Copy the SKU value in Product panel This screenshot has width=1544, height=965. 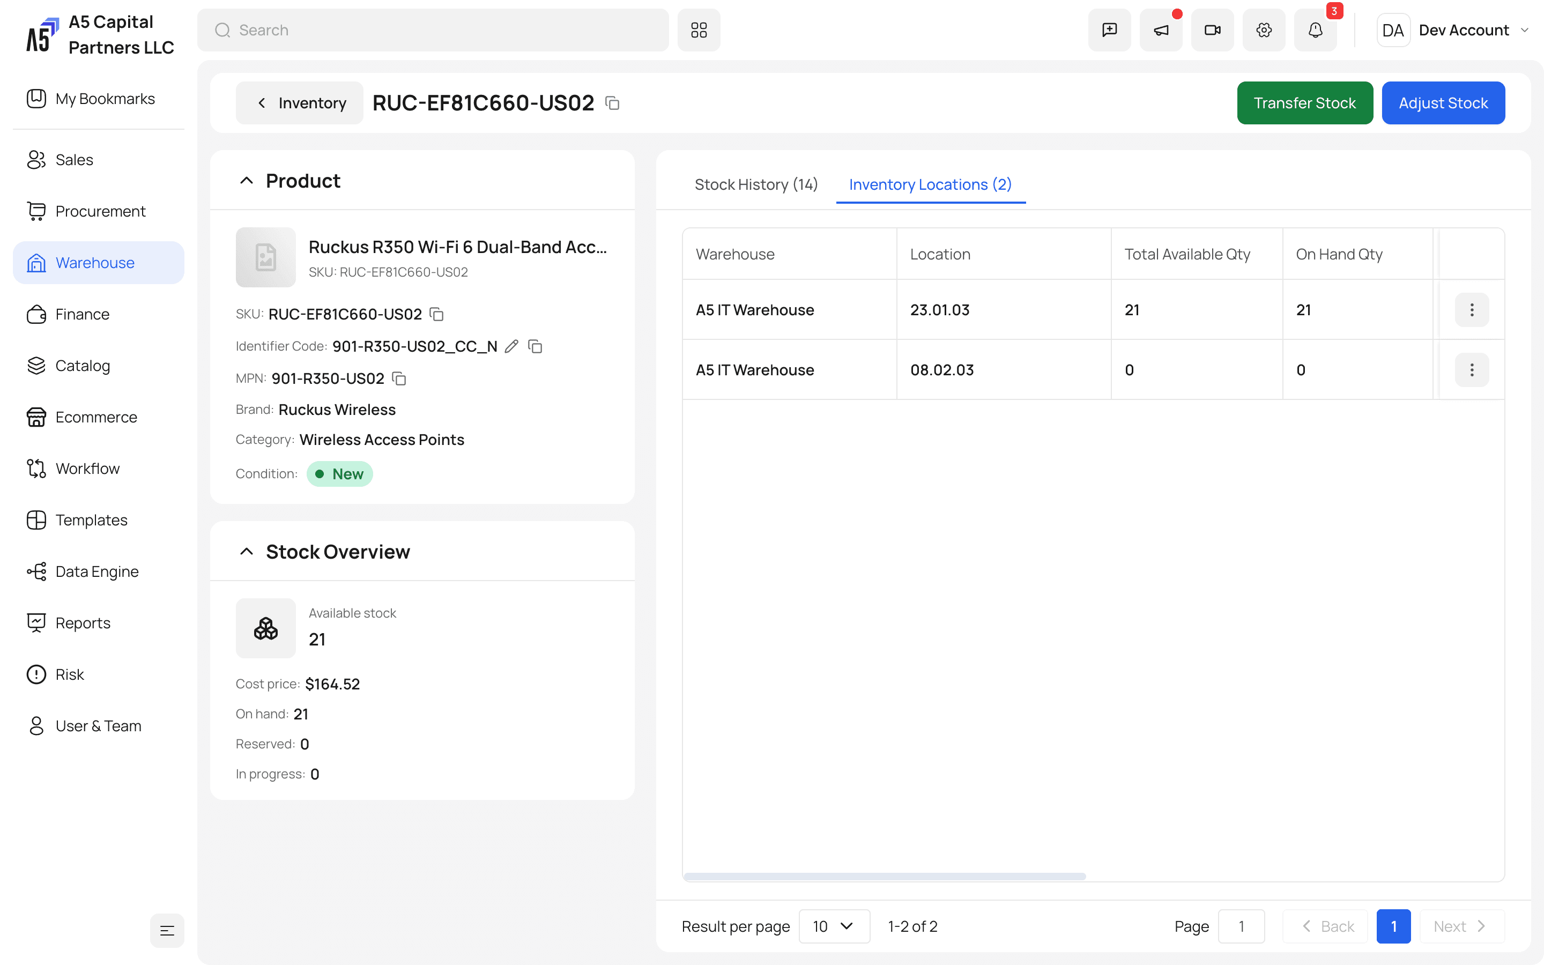(x=436, y=314)
